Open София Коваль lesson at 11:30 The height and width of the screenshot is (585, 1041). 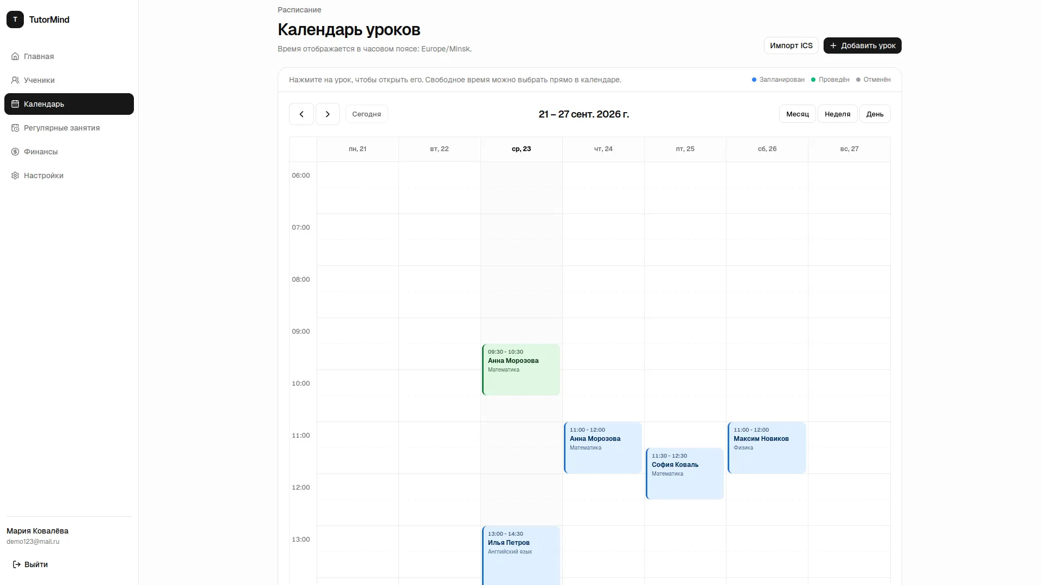coord(685,473)
